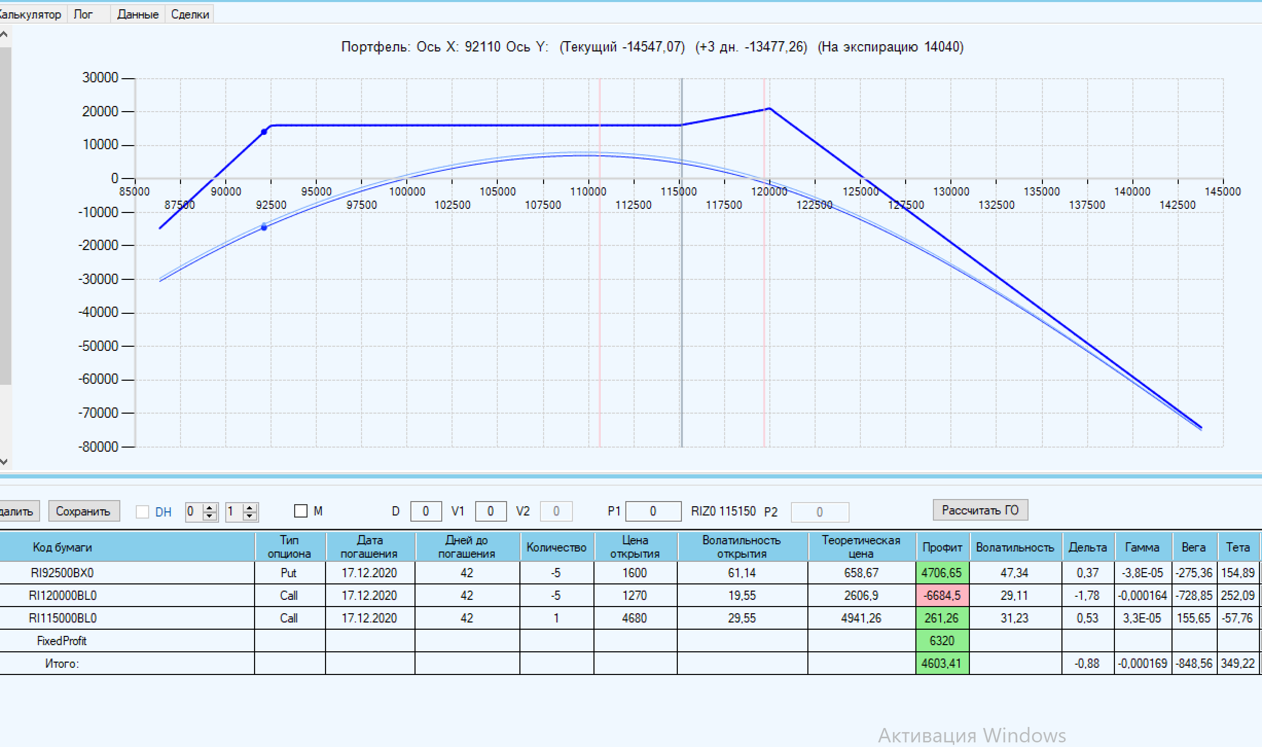
Task: Decrease the first DH spinner value
Action: [210, 516]
